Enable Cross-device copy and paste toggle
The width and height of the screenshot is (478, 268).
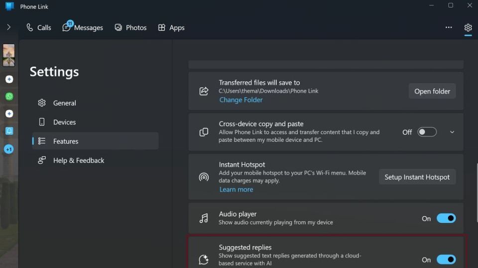pyautogui.click(x=427, y=132)
